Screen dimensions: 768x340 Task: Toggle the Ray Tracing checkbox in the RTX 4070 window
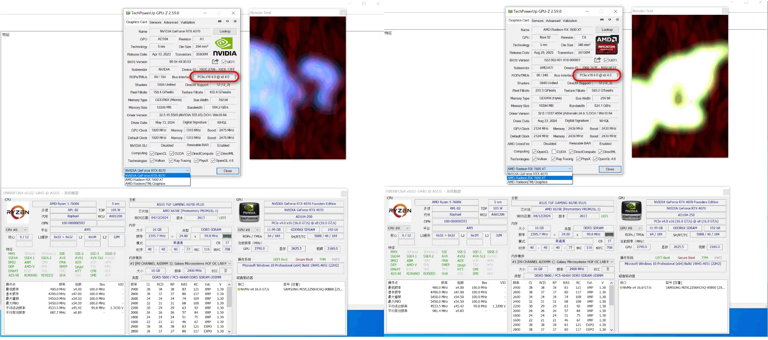coord(171,161)
